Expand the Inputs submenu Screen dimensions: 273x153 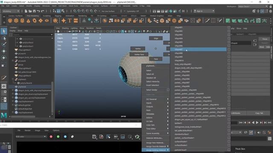coord(156,103)
